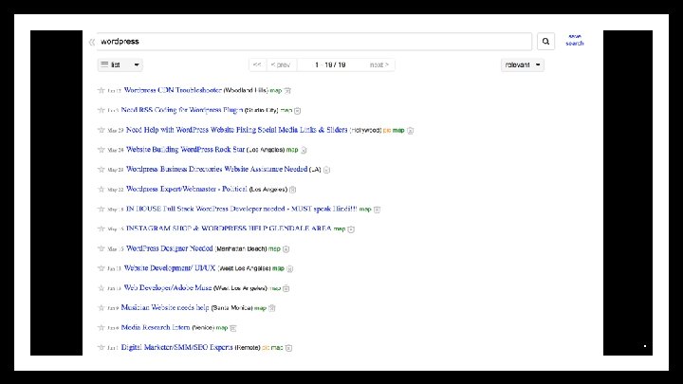The width and height of the screenshot is (683, 384).
Task: Click map link for Manhattan Beach listing
Action: 274,249
